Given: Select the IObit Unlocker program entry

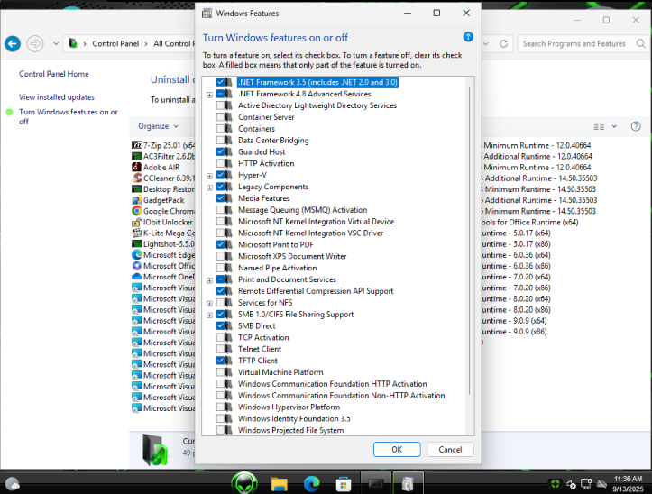Looking at the screenshot, I should point(163,222).
